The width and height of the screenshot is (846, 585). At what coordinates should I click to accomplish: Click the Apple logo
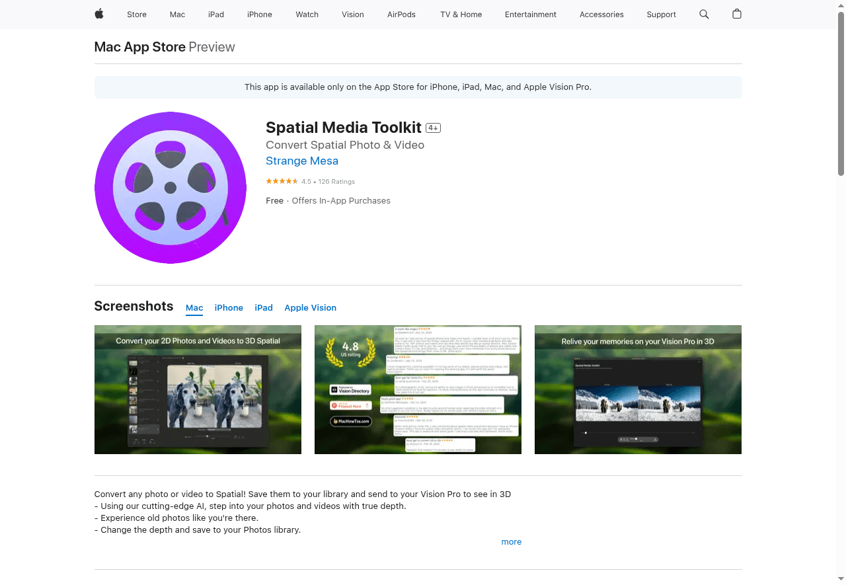point(98,14)
